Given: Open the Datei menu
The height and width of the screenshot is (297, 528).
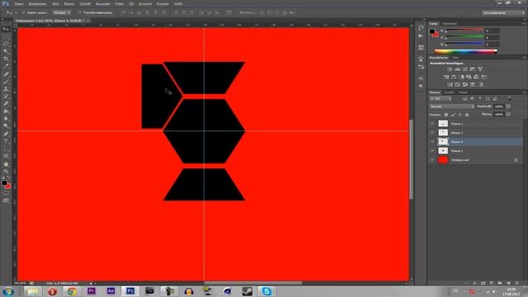Looking at the screenshot, I should 19,3.
